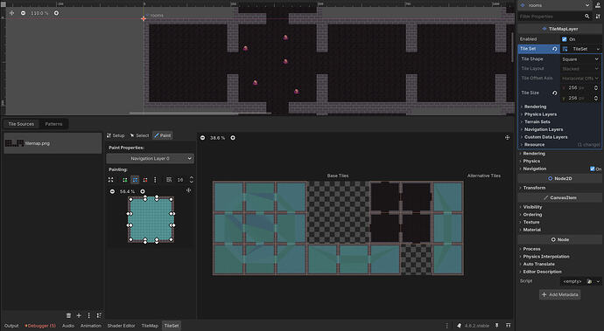Center the viewport view icon

click(x=11, y=13)
